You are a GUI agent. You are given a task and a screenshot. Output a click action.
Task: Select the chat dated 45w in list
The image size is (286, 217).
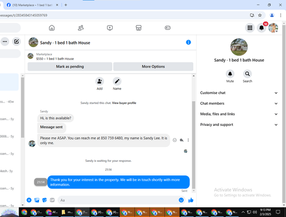(7, 102)
